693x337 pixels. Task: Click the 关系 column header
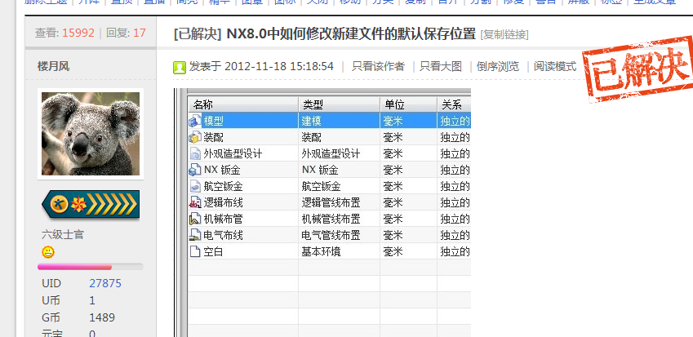tap(454, 104)
